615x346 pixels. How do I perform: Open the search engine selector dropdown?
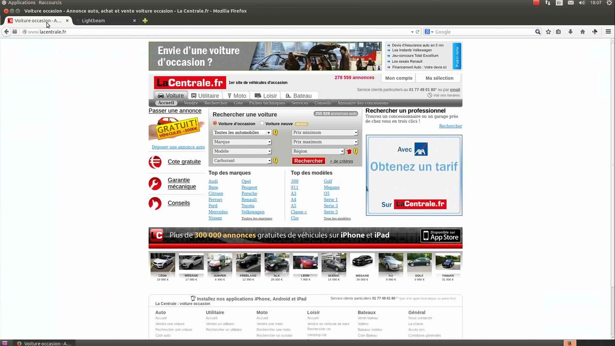click(428, 32)
